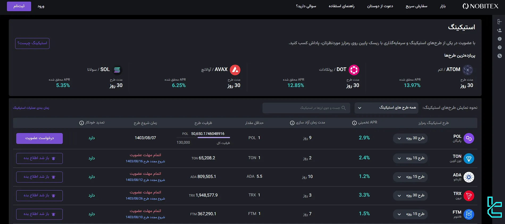Click the ADA Cardano coin icon

pyautogui.click(x=469, y=177)
